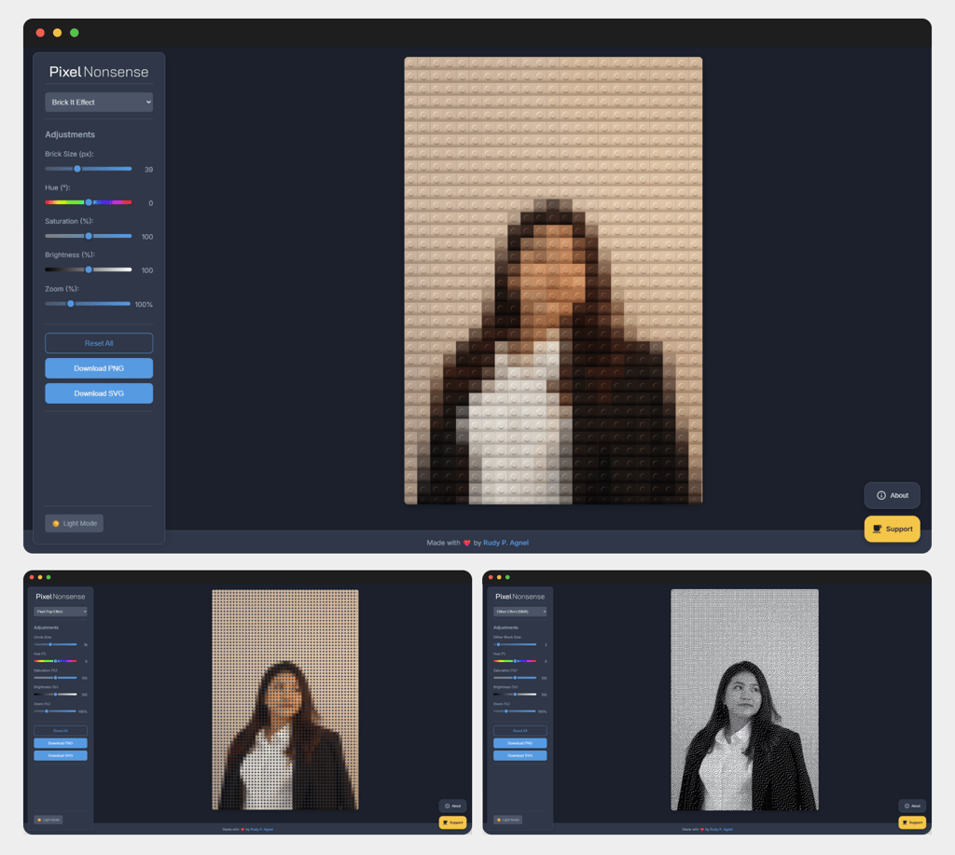Click Pixel Nonsense logo in Dither Effect window
The width and height of the screenshot is (955, 855).
click(520, 597)
